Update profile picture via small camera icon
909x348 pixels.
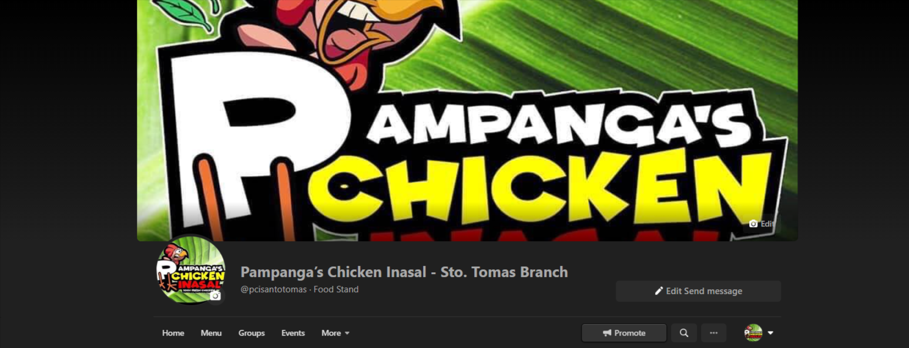216,296
